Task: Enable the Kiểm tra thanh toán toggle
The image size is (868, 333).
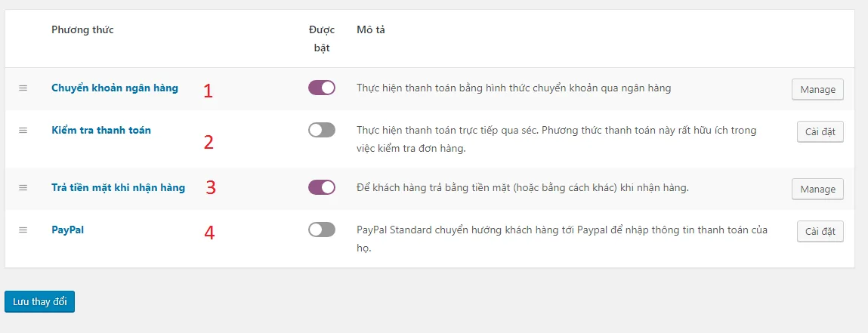Action: click(322, 130)
